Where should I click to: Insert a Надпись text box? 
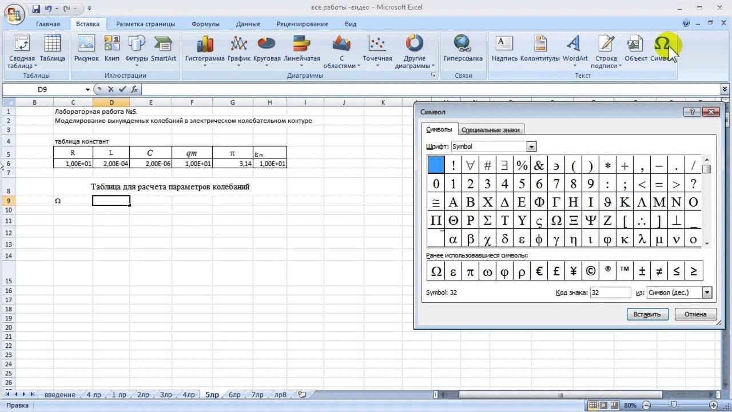pyautogui.click(x=504, y=49)
